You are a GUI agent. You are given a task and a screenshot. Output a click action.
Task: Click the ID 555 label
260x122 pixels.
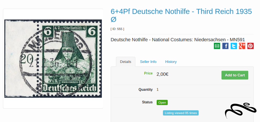[117, 29]
